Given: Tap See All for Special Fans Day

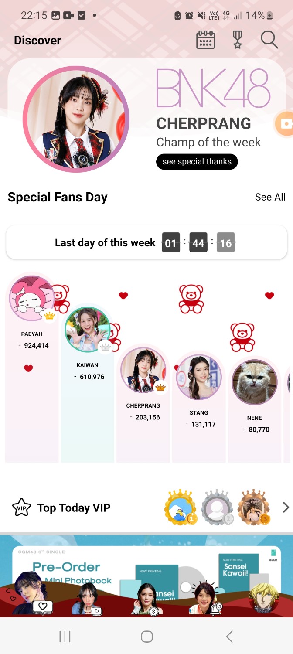Looking at the screenshot, I should tap(270, 197).
